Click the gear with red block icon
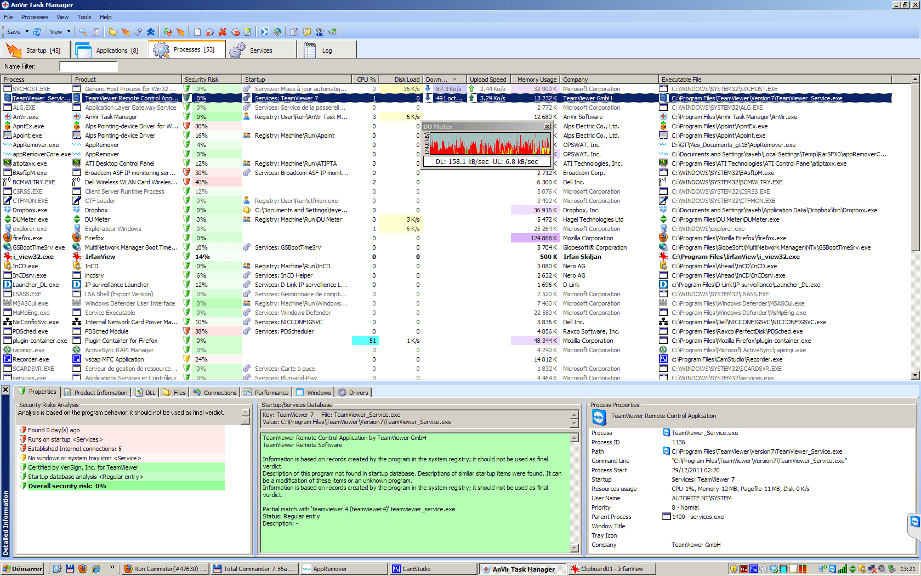Image resolution: width=921 pixels, height=576 pixels. [235, 32]
